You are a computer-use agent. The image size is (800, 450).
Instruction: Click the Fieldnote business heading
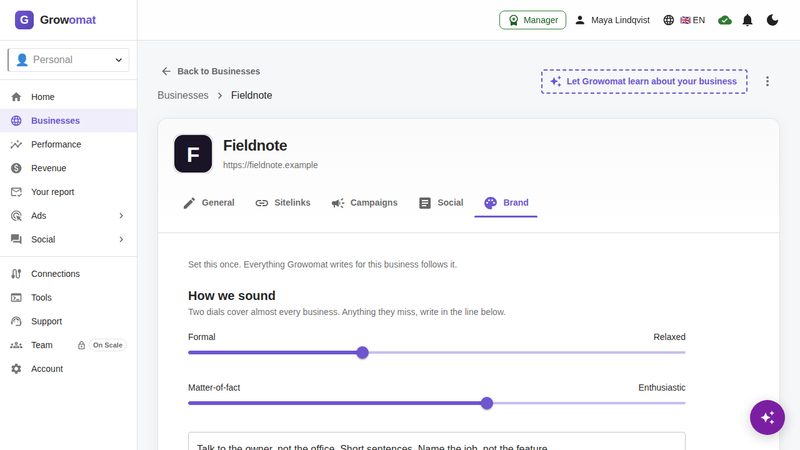[x=255, y=146]
